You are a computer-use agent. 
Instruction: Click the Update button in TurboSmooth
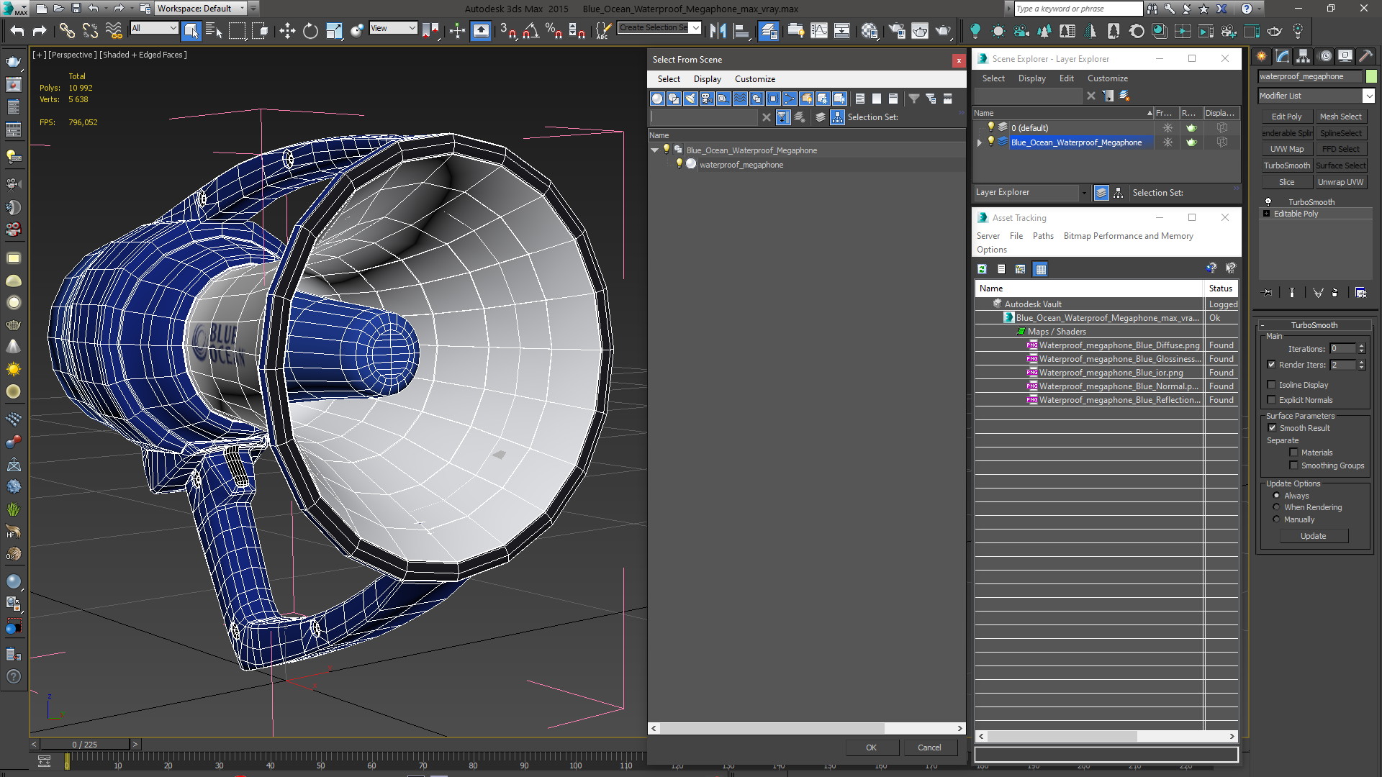(1313, 536)
